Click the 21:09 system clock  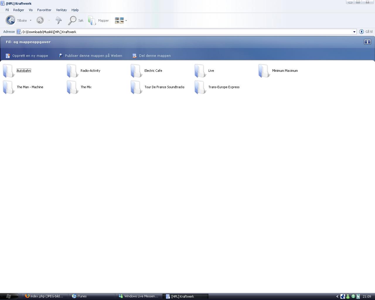pyautogui.click(x=367, y=296)
